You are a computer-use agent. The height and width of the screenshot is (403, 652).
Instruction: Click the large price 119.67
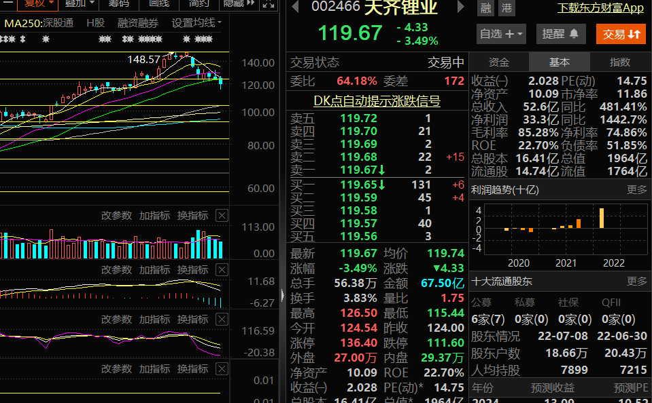[350, 33]
